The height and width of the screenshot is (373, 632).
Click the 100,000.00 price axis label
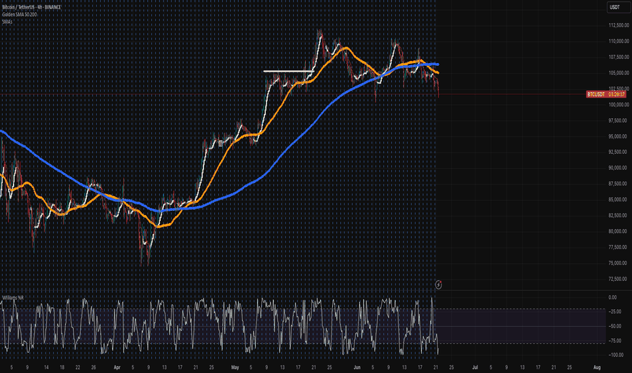[618, 105]
